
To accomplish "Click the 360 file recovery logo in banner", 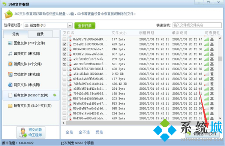I will [8, 14].
